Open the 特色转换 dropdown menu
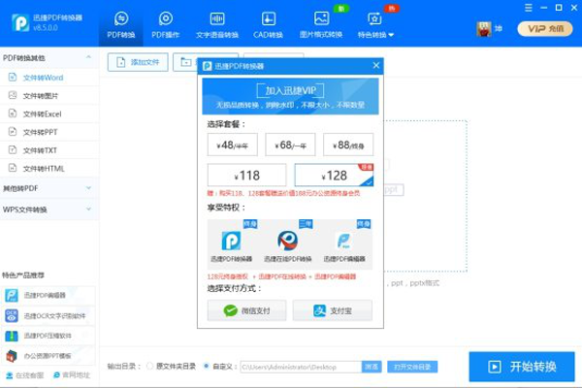 374,26
